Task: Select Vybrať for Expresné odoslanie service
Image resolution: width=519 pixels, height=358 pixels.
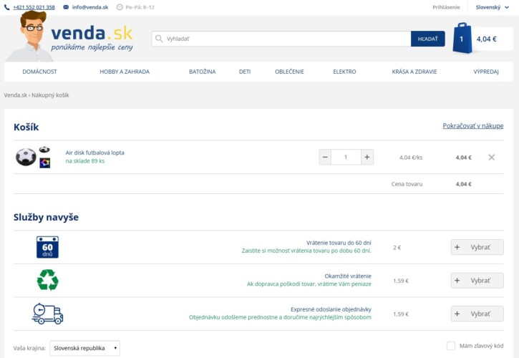Action: [477, 314]
